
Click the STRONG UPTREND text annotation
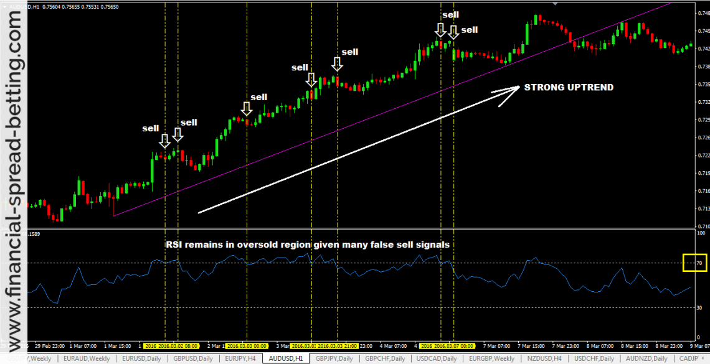coord(569,88)
